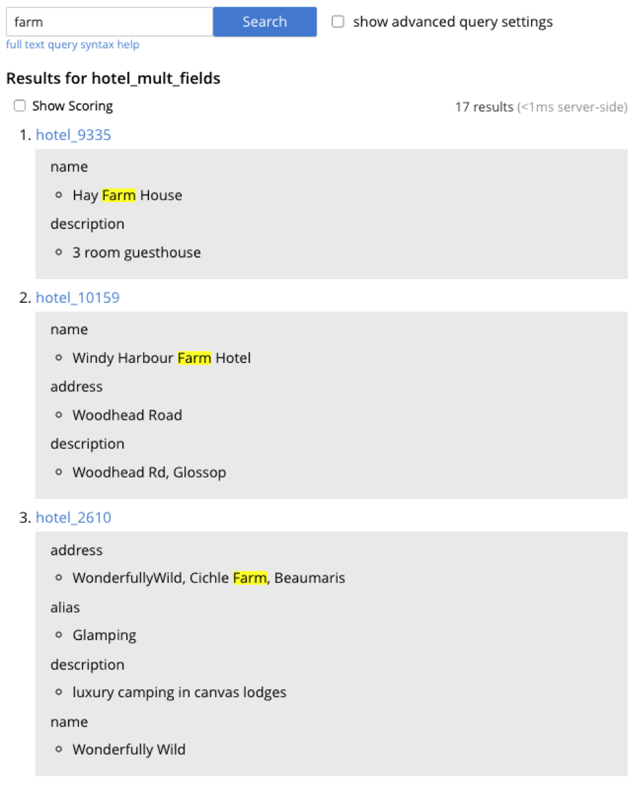The width and height of the screenshot is (637, 786).
Task: Click the <1ms server-side timing text
Action: pyautogui.click(x=572, y=107)
